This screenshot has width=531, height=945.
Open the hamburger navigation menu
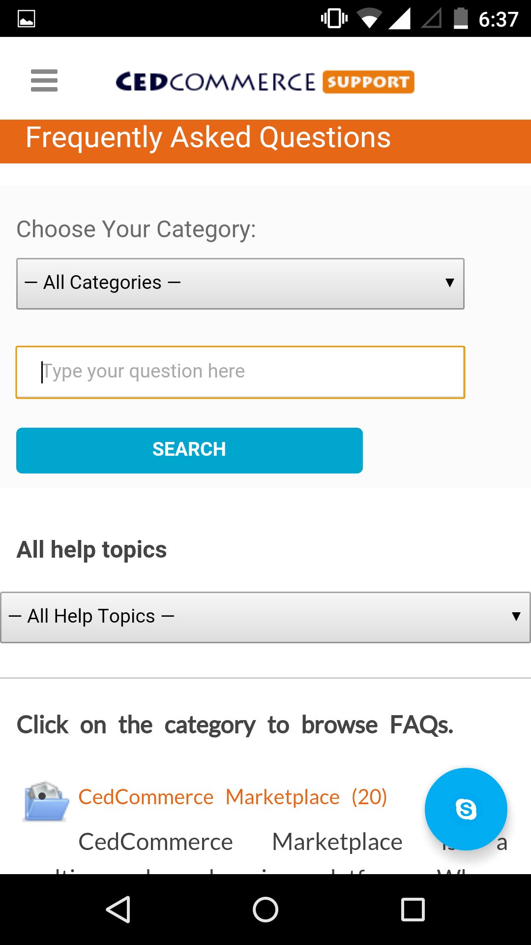click(x=44, y=81)
